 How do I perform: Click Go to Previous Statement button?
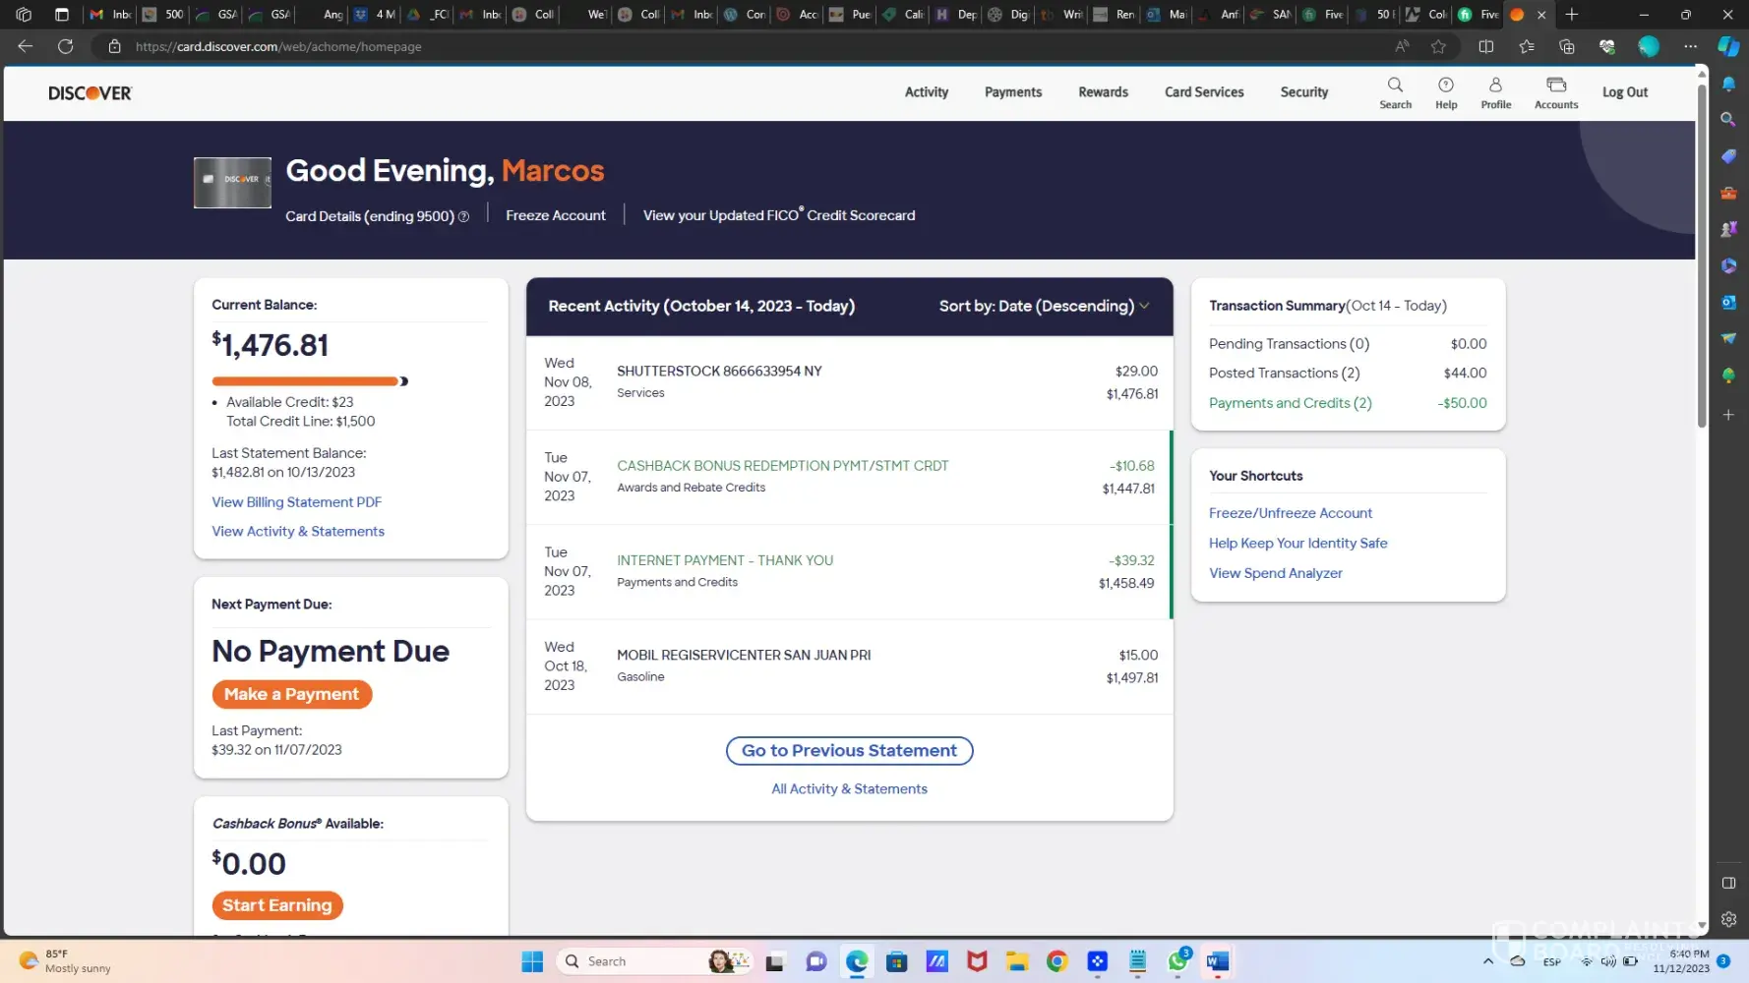click(849, 751)
